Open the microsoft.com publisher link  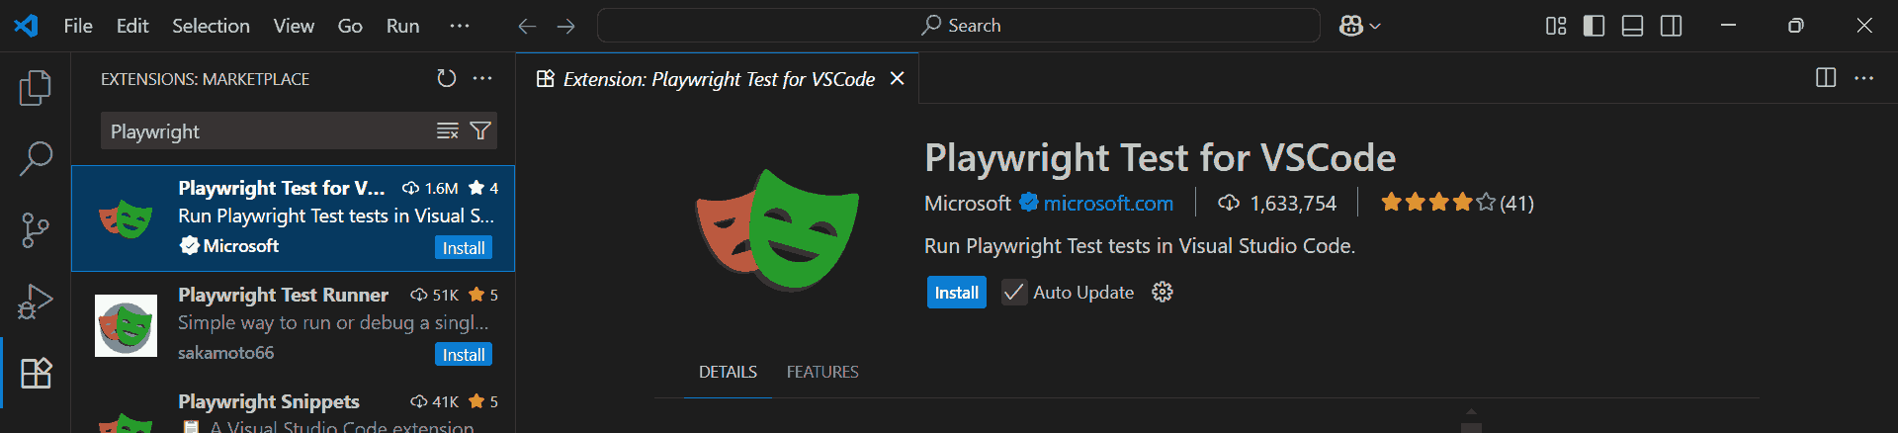[1108, 203]
